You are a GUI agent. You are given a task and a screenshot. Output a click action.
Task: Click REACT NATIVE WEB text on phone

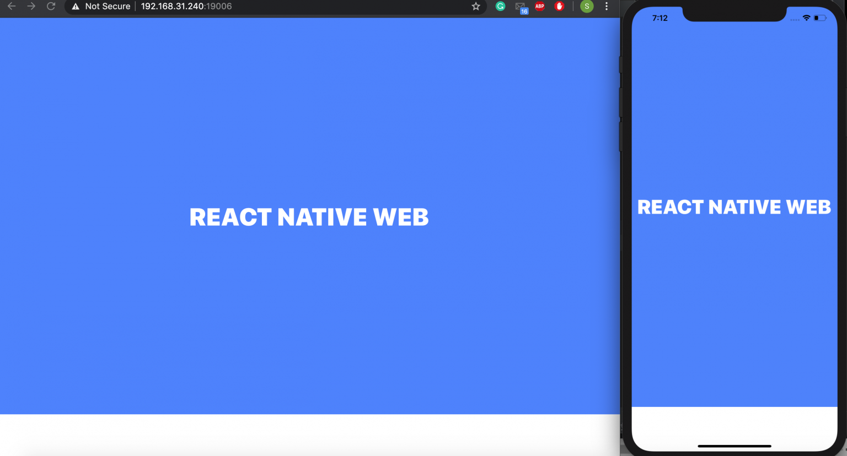734,207
